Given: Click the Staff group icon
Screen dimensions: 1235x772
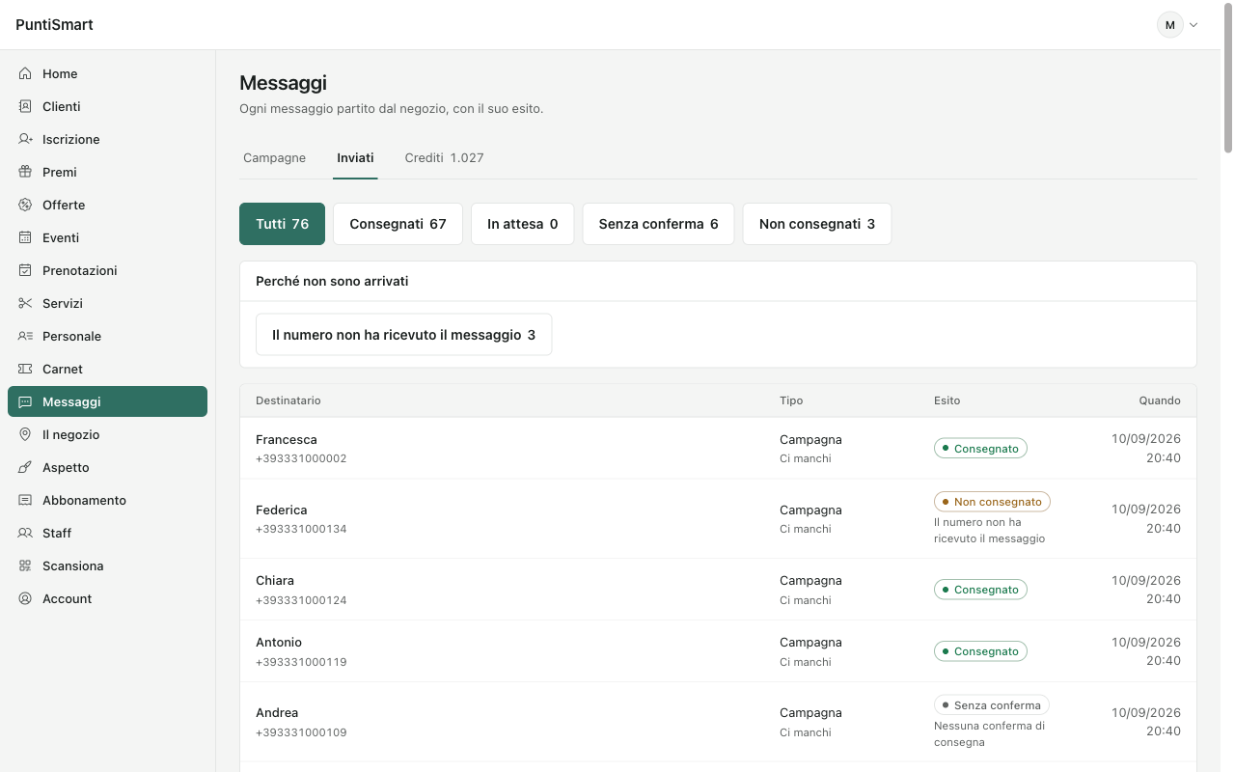Looking at the screenshot, I should point(25,533).
